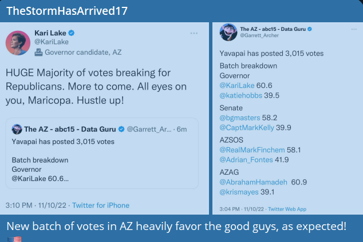Click The AZ - abc15 Data Guru avatar
Viewport: 363px width, 242px height.
click(x=227, y=33)
